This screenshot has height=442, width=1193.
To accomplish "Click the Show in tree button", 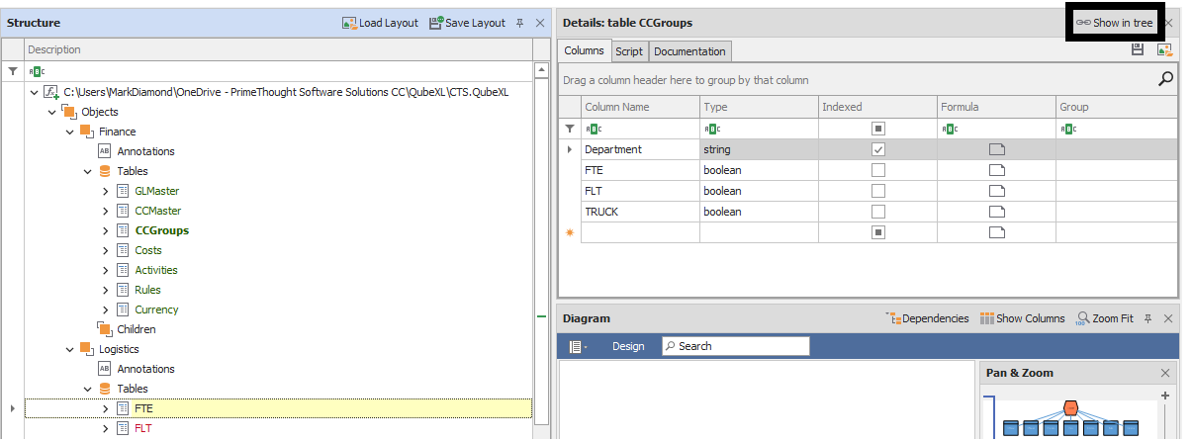I will click(x=1114, y=23).
